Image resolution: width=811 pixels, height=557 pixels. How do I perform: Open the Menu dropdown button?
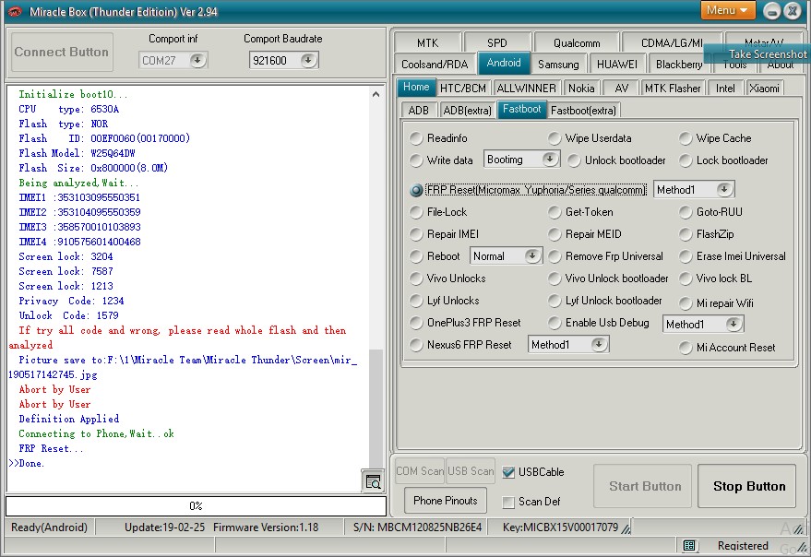click(728, 10)
